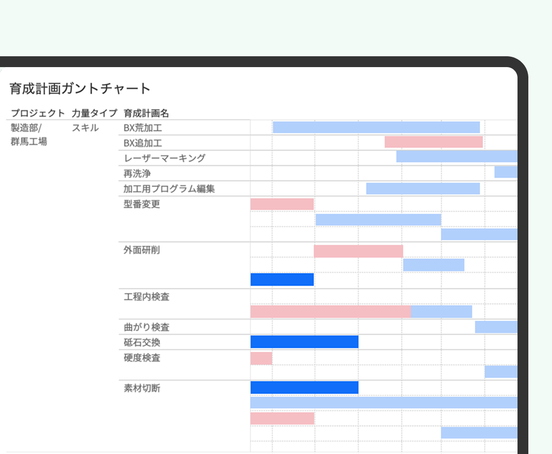This screenshot has width=552, height=454.
Task: Click the プロジェクト column header
Action: tap(38, 113)
